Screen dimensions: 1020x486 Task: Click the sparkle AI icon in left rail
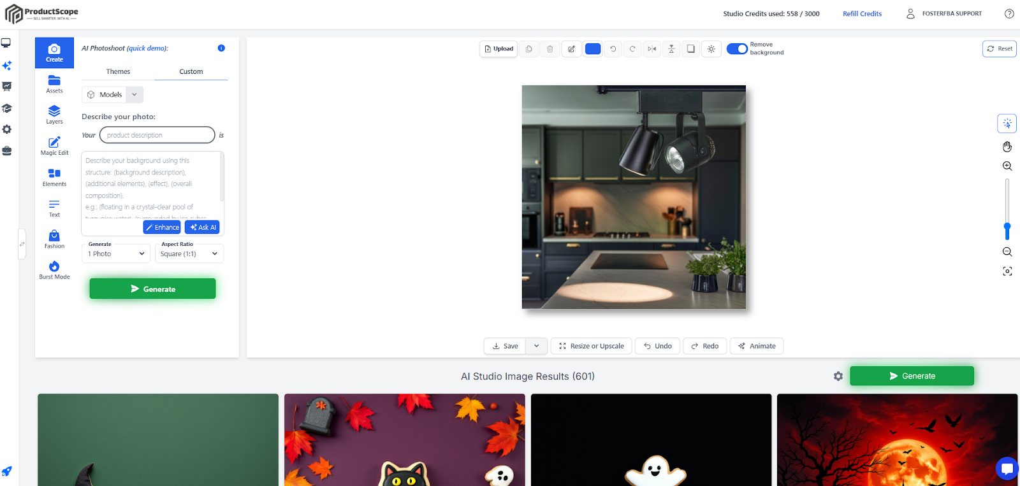(x=6, y=65)
